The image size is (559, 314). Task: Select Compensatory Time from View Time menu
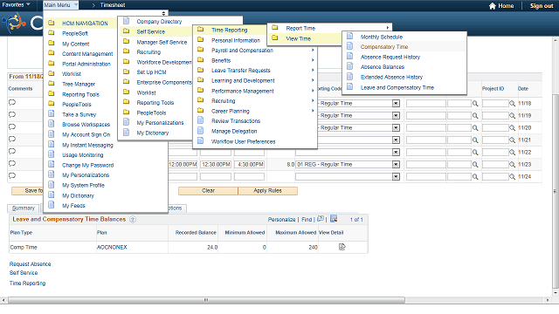click(384, 46)
